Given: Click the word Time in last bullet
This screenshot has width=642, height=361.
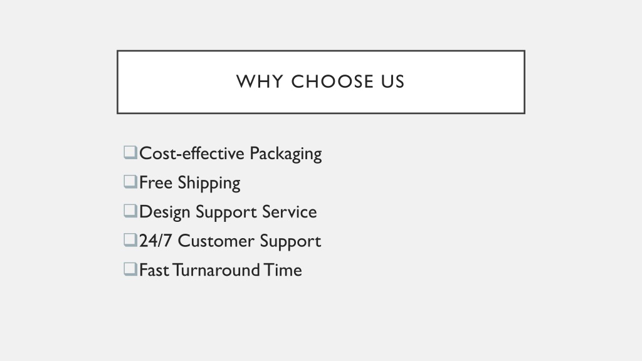Looking at the screenshot, I should pos(283,270).
